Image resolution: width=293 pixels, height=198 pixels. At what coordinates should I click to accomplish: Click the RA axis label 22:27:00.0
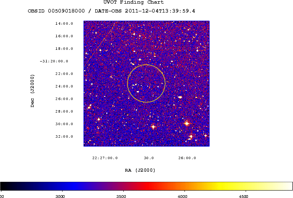tap(105, 158)
